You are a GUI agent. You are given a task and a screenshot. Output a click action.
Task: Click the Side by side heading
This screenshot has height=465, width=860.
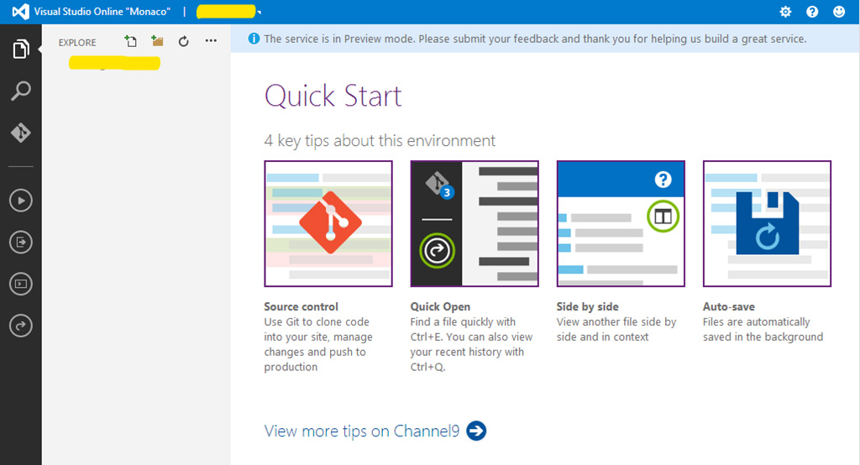click(587, 306)
